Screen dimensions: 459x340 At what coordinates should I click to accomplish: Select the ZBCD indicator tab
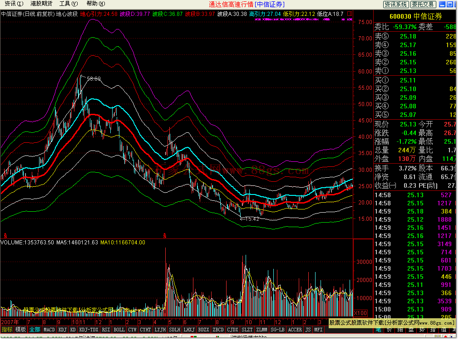218,330
